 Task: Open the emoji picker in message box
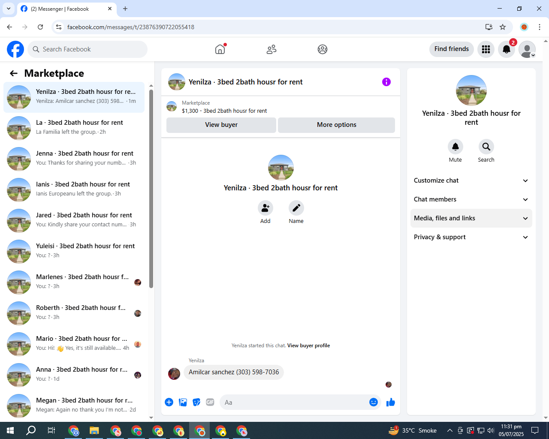pyautogui.click(x=374, y=402)
